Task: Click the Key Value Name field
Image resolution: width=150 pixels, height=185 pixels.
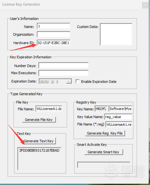Action: [x=118, y=117]
